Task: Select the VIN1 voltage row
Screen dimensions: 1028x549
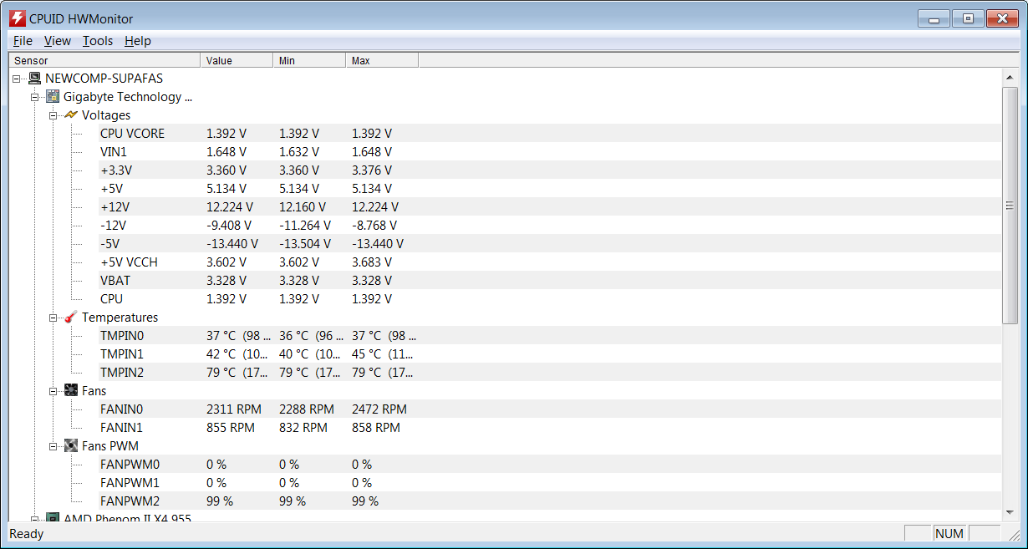Action: click(550, 152)
